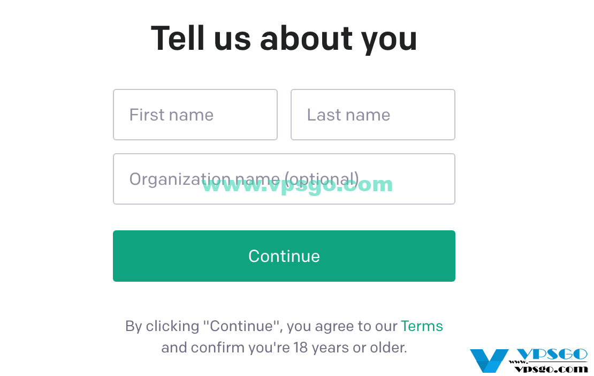The image size is (594, 376).
Task: Click the green www.vpsgo.com watermark
Action: [x=298, y=185]
